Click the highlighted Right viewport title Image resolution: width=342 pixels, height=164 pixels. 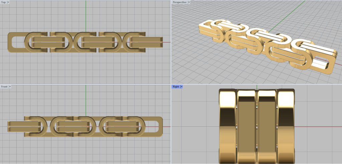[175, 87]
